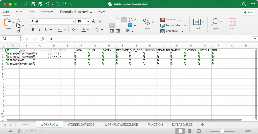Open the more options ellipsis in title bar
Viewport: 258px width, 134px height.
[x=72, y=4]
